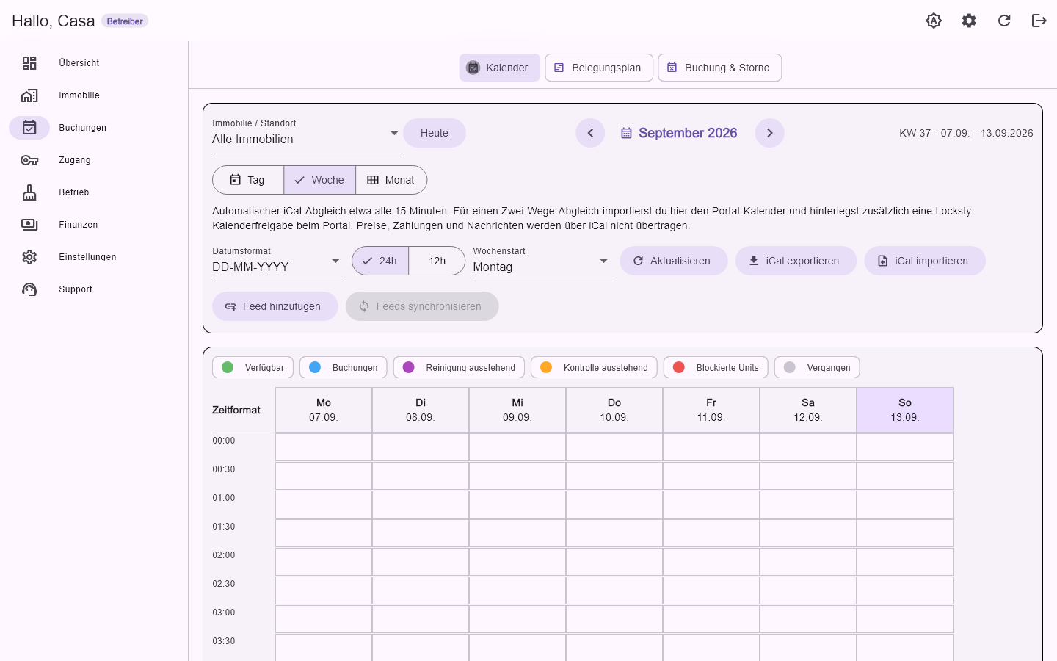Toggle the Buchungen blue legend chip
Image resolution: width=1057 pixels, height=661 pixels.
coord(344,367)
